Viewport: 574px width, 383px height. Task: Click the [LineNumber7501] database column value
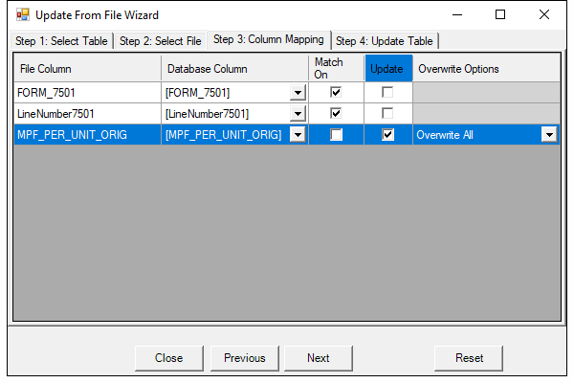(x=207, y=114)
